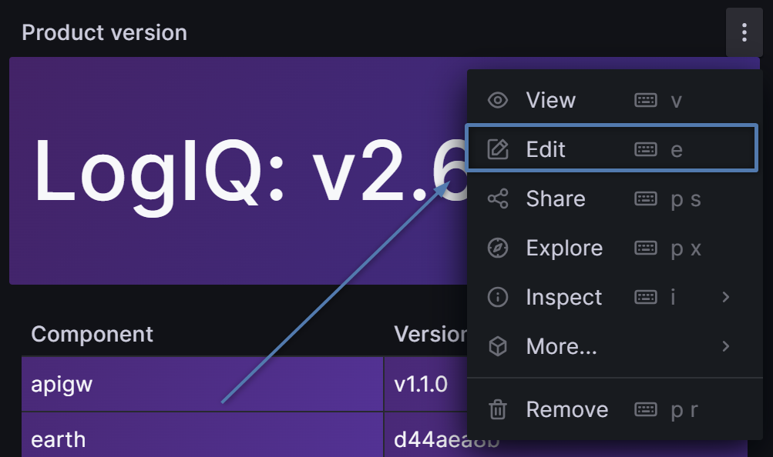
Task: Click the Product version panel title
Action: [x=104, y=32]
